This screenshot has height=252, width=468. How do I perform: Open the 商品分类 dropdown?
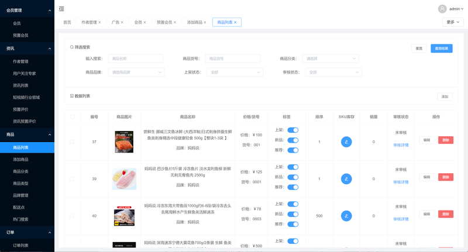click(x=331, y=58)
